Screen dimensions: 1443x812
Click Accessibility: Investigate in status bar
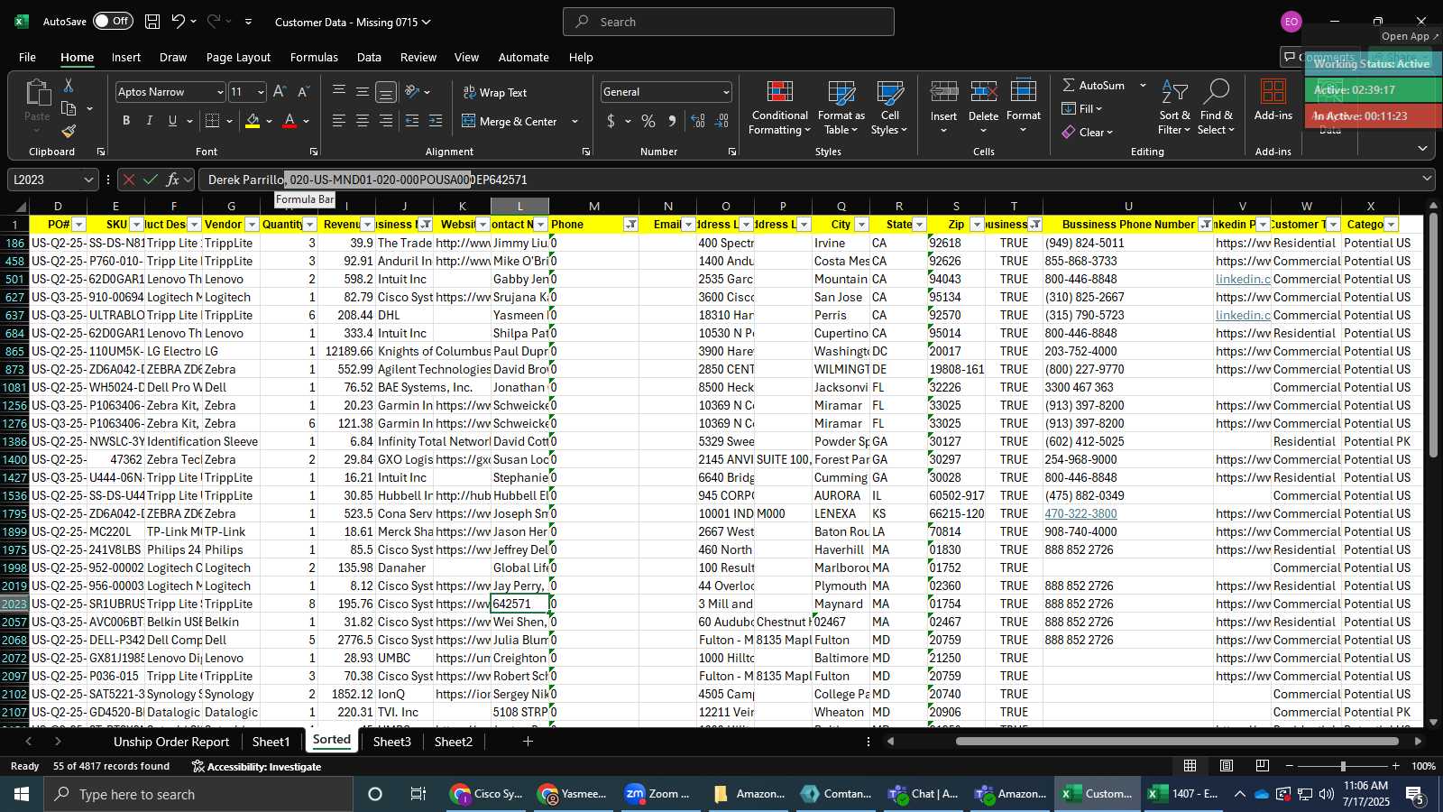coord(256,766)
